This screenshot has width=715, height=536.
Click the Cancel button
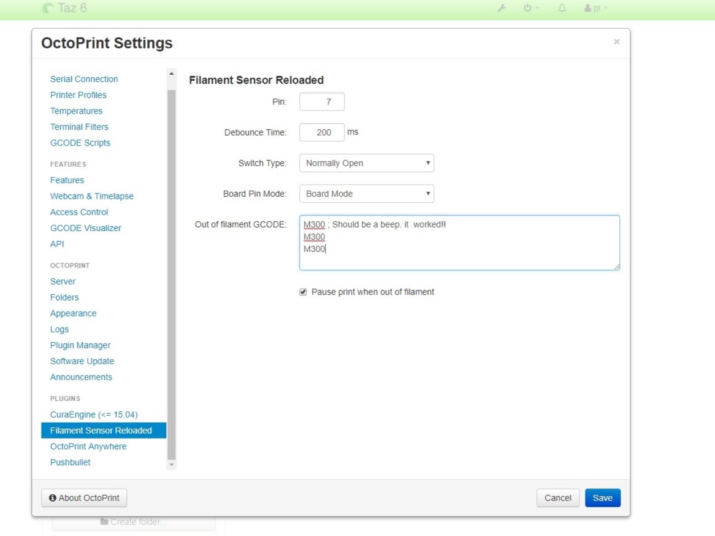click(557, 498)
